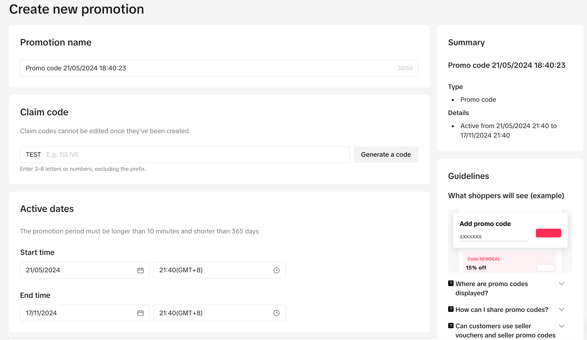This screenshot has height=340, width=587.
Task: Click the start date calendar icon
Action: [x=140, y=270]
